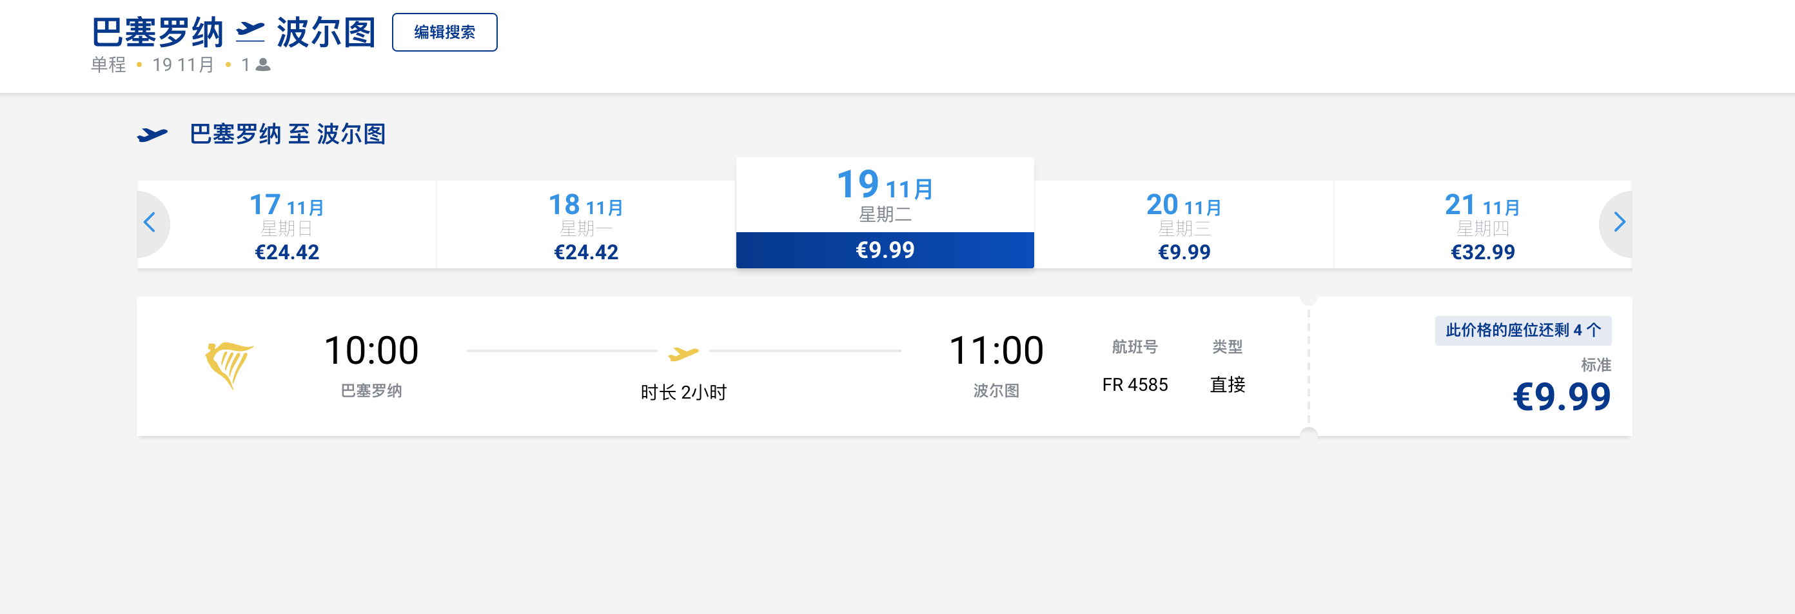Click the Ryanair harp logo icon
Image resolution: width=1795 pixels, height=614 pixels.
point(230,365)
